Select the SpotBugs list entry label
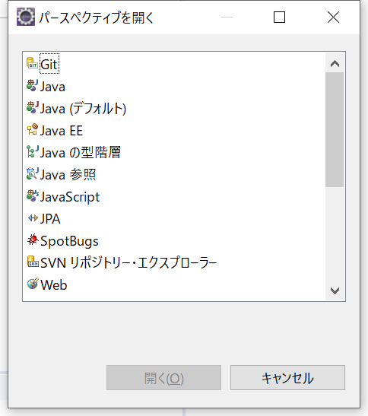 point(69,241)
